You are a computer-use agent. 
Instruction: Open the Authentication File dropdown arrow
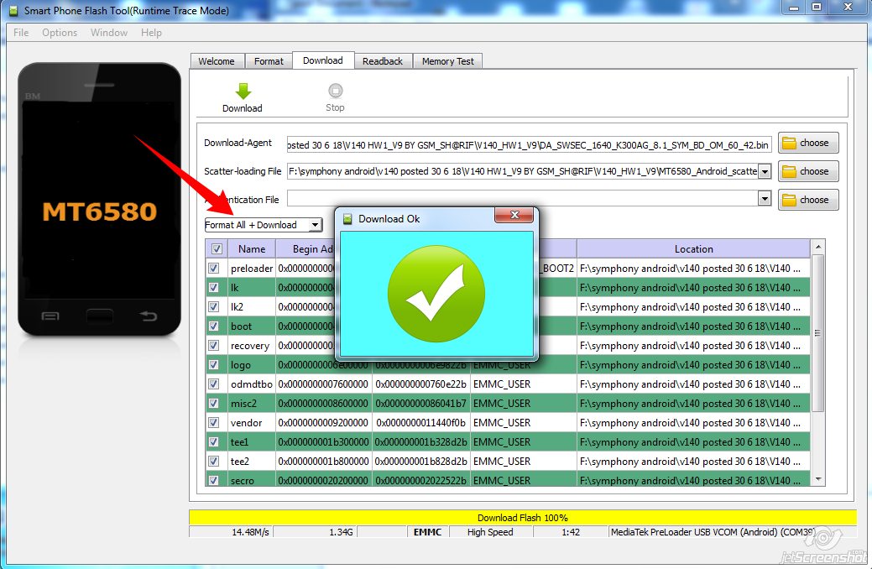[x=765, y=199]
